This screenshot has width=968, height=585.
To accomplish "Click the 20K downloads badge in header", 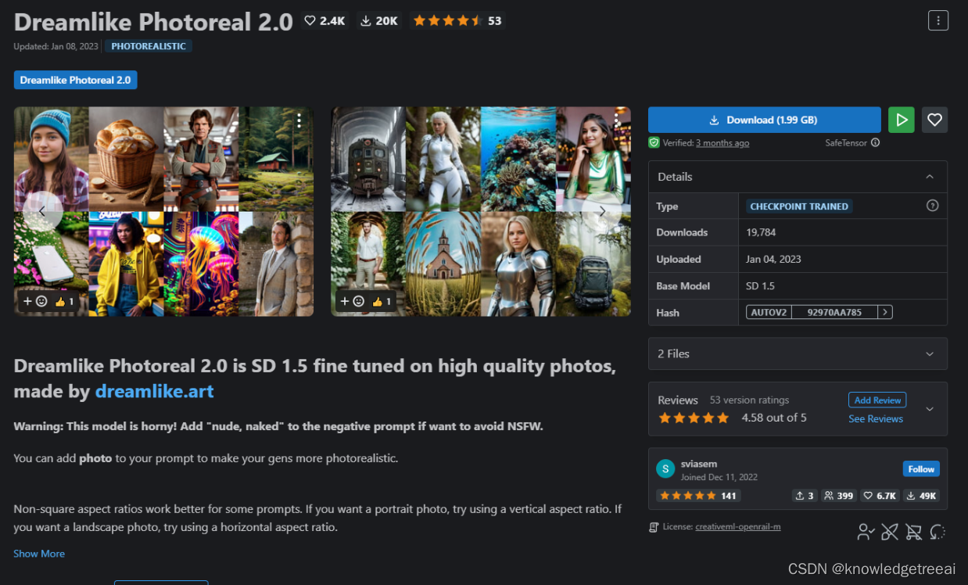I will coord(379,21).
